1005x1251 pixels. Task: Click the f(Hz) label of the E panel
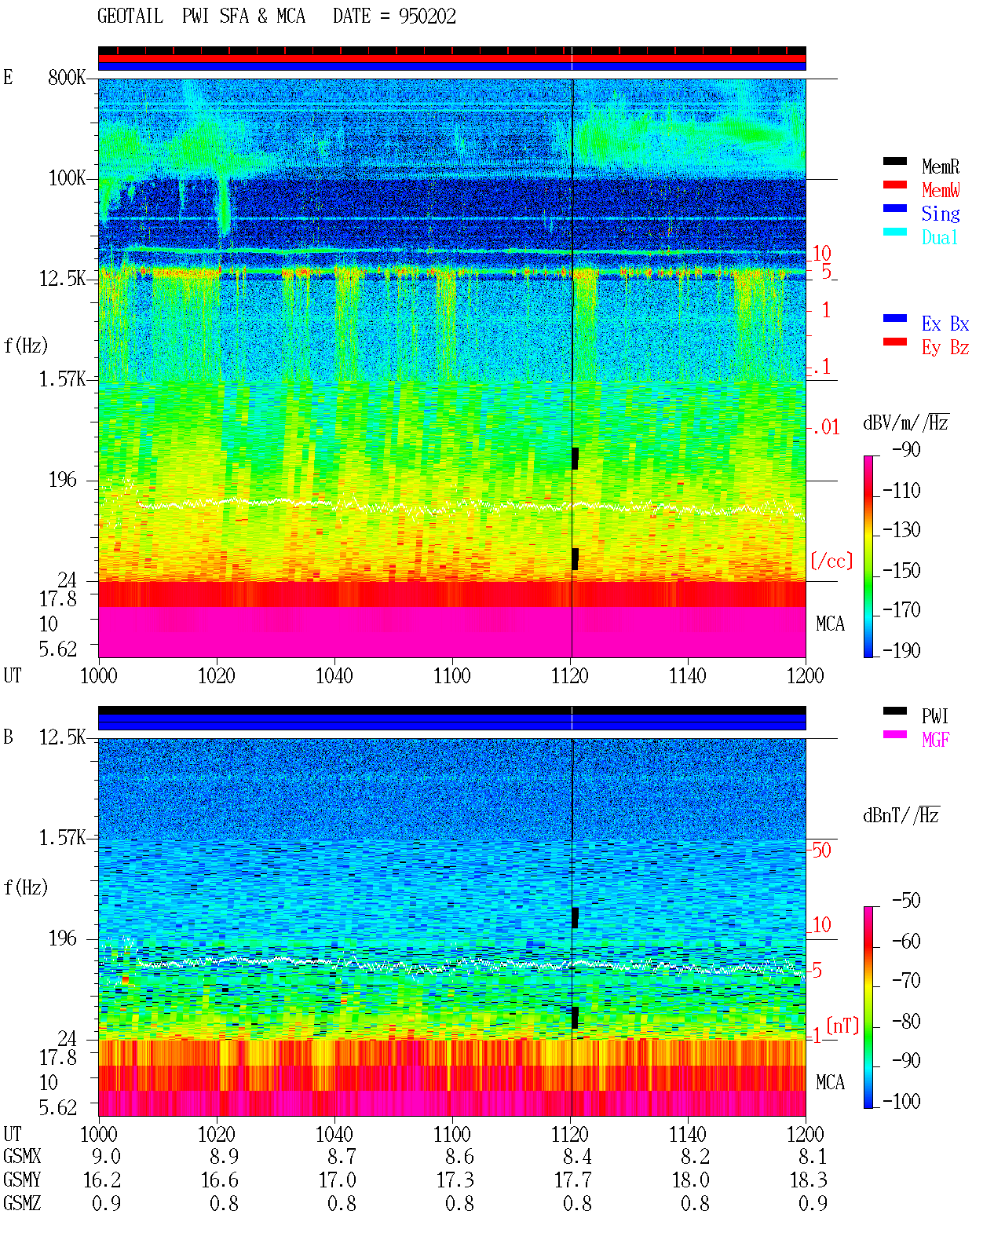pyautogui.click(x=26, y=346)
